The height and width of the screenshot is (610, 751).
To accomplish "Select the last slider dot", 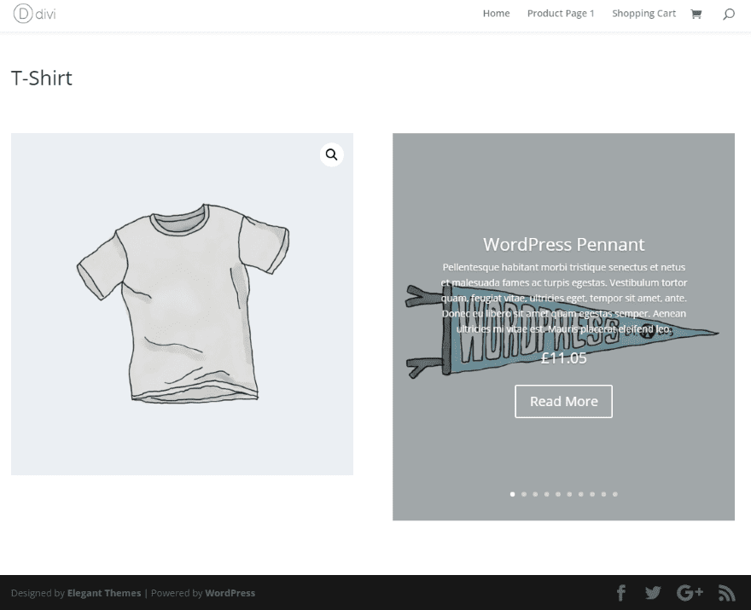I will [615, 494].
